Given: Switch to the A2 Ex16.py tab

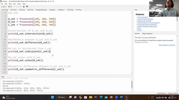Looking at the screenshot, I should tap(5, 10).
